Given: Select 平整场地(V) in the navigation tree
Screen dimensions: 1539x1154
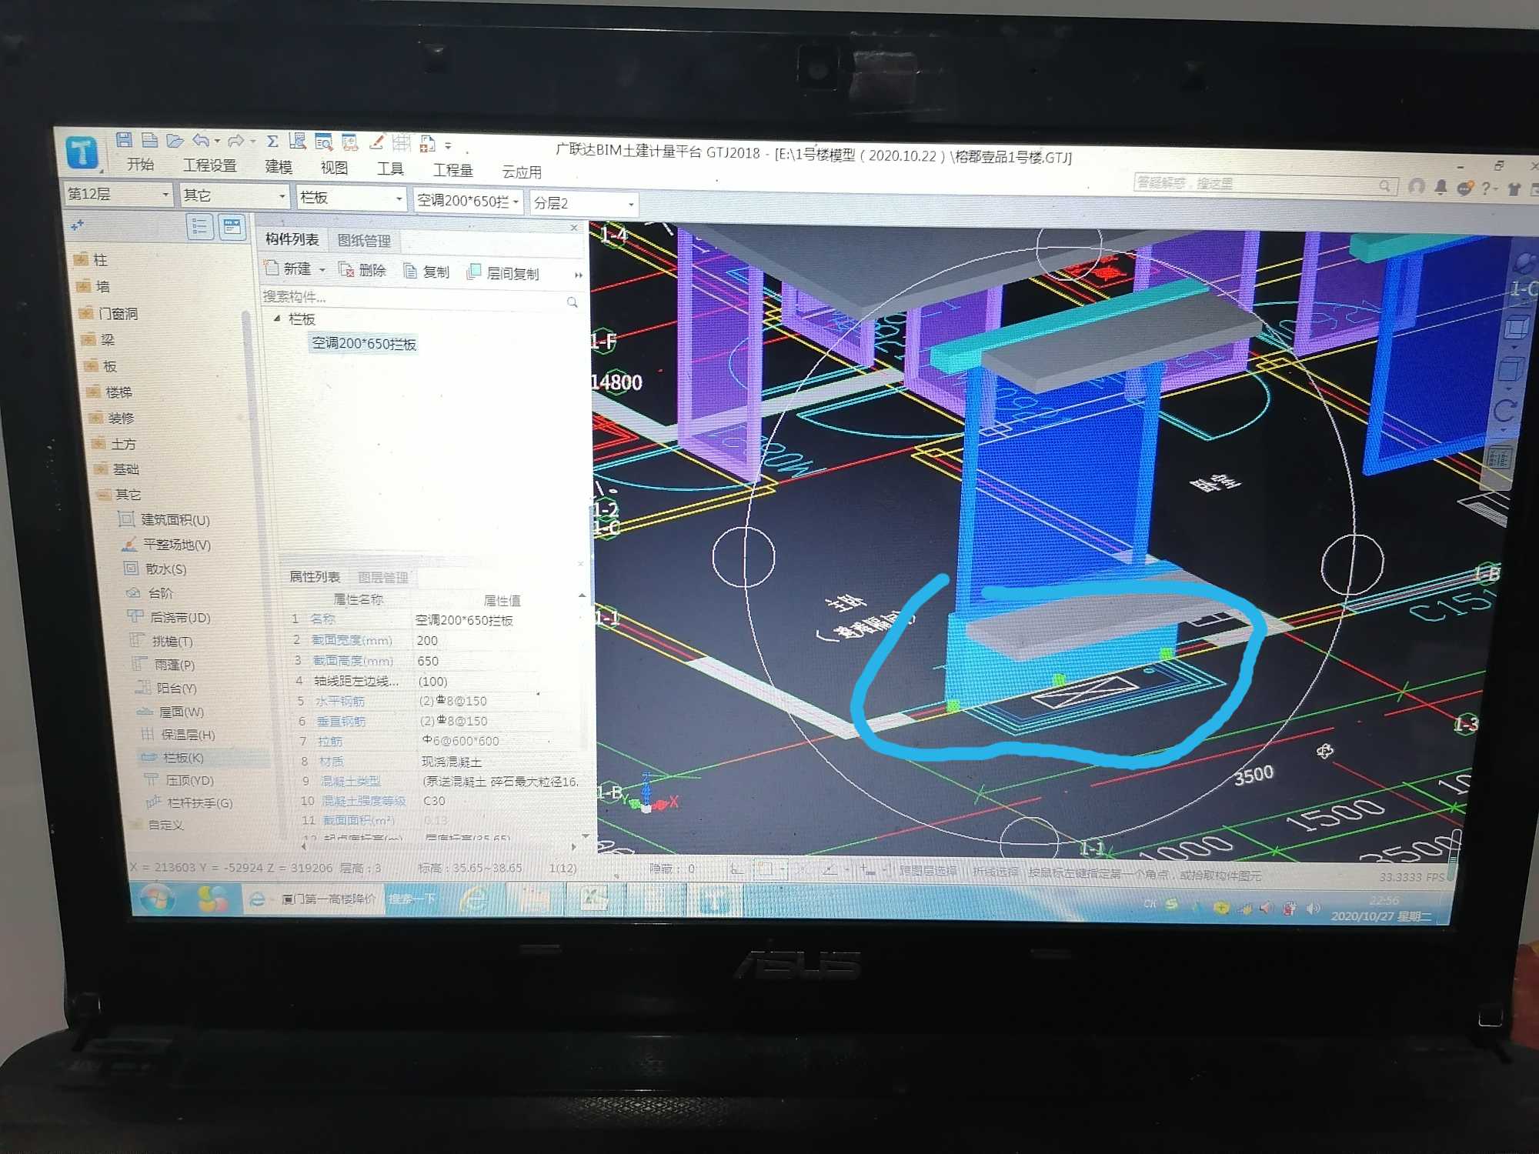Looking at the screenshot, I should 166,545.
